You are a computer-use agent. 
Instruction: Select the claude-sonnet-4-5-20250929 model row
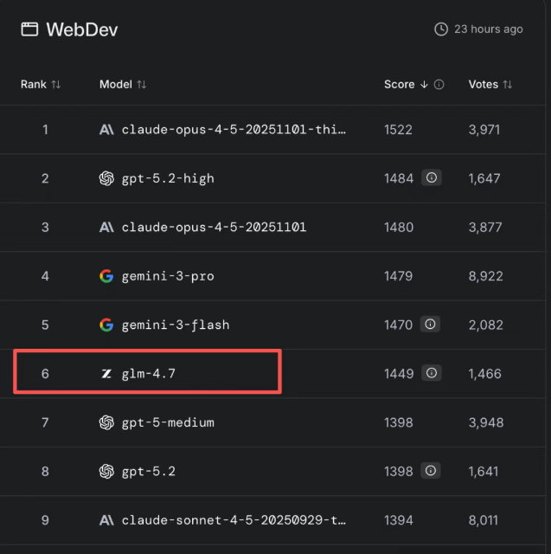coord(273,520)
